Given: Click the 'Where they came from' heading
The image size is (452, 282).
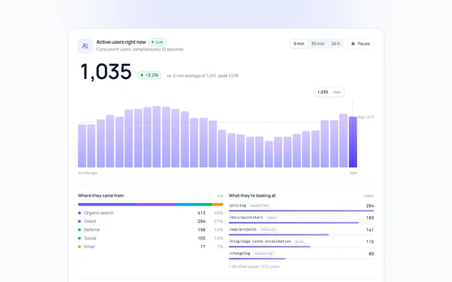Looking at the screenshot, I should click(x=101, y=196).
